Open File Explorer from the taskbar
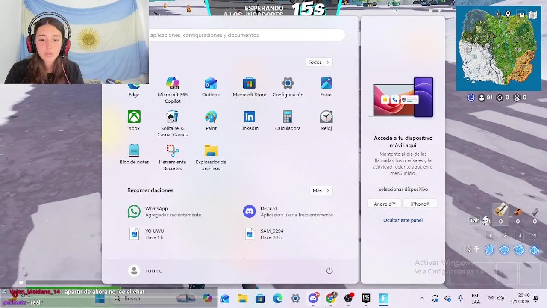 pyautogui.click(x=242, y=299)
